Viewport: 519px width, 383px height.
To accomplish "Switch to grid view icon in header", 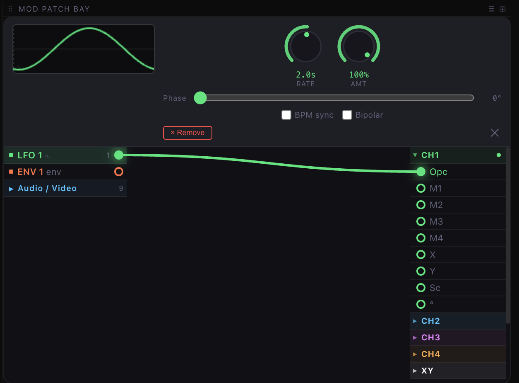I will pyautogui.click(x=502, y=9).
